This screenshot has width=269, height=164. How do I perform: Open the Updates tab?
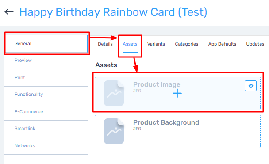[x=255, y=44]
